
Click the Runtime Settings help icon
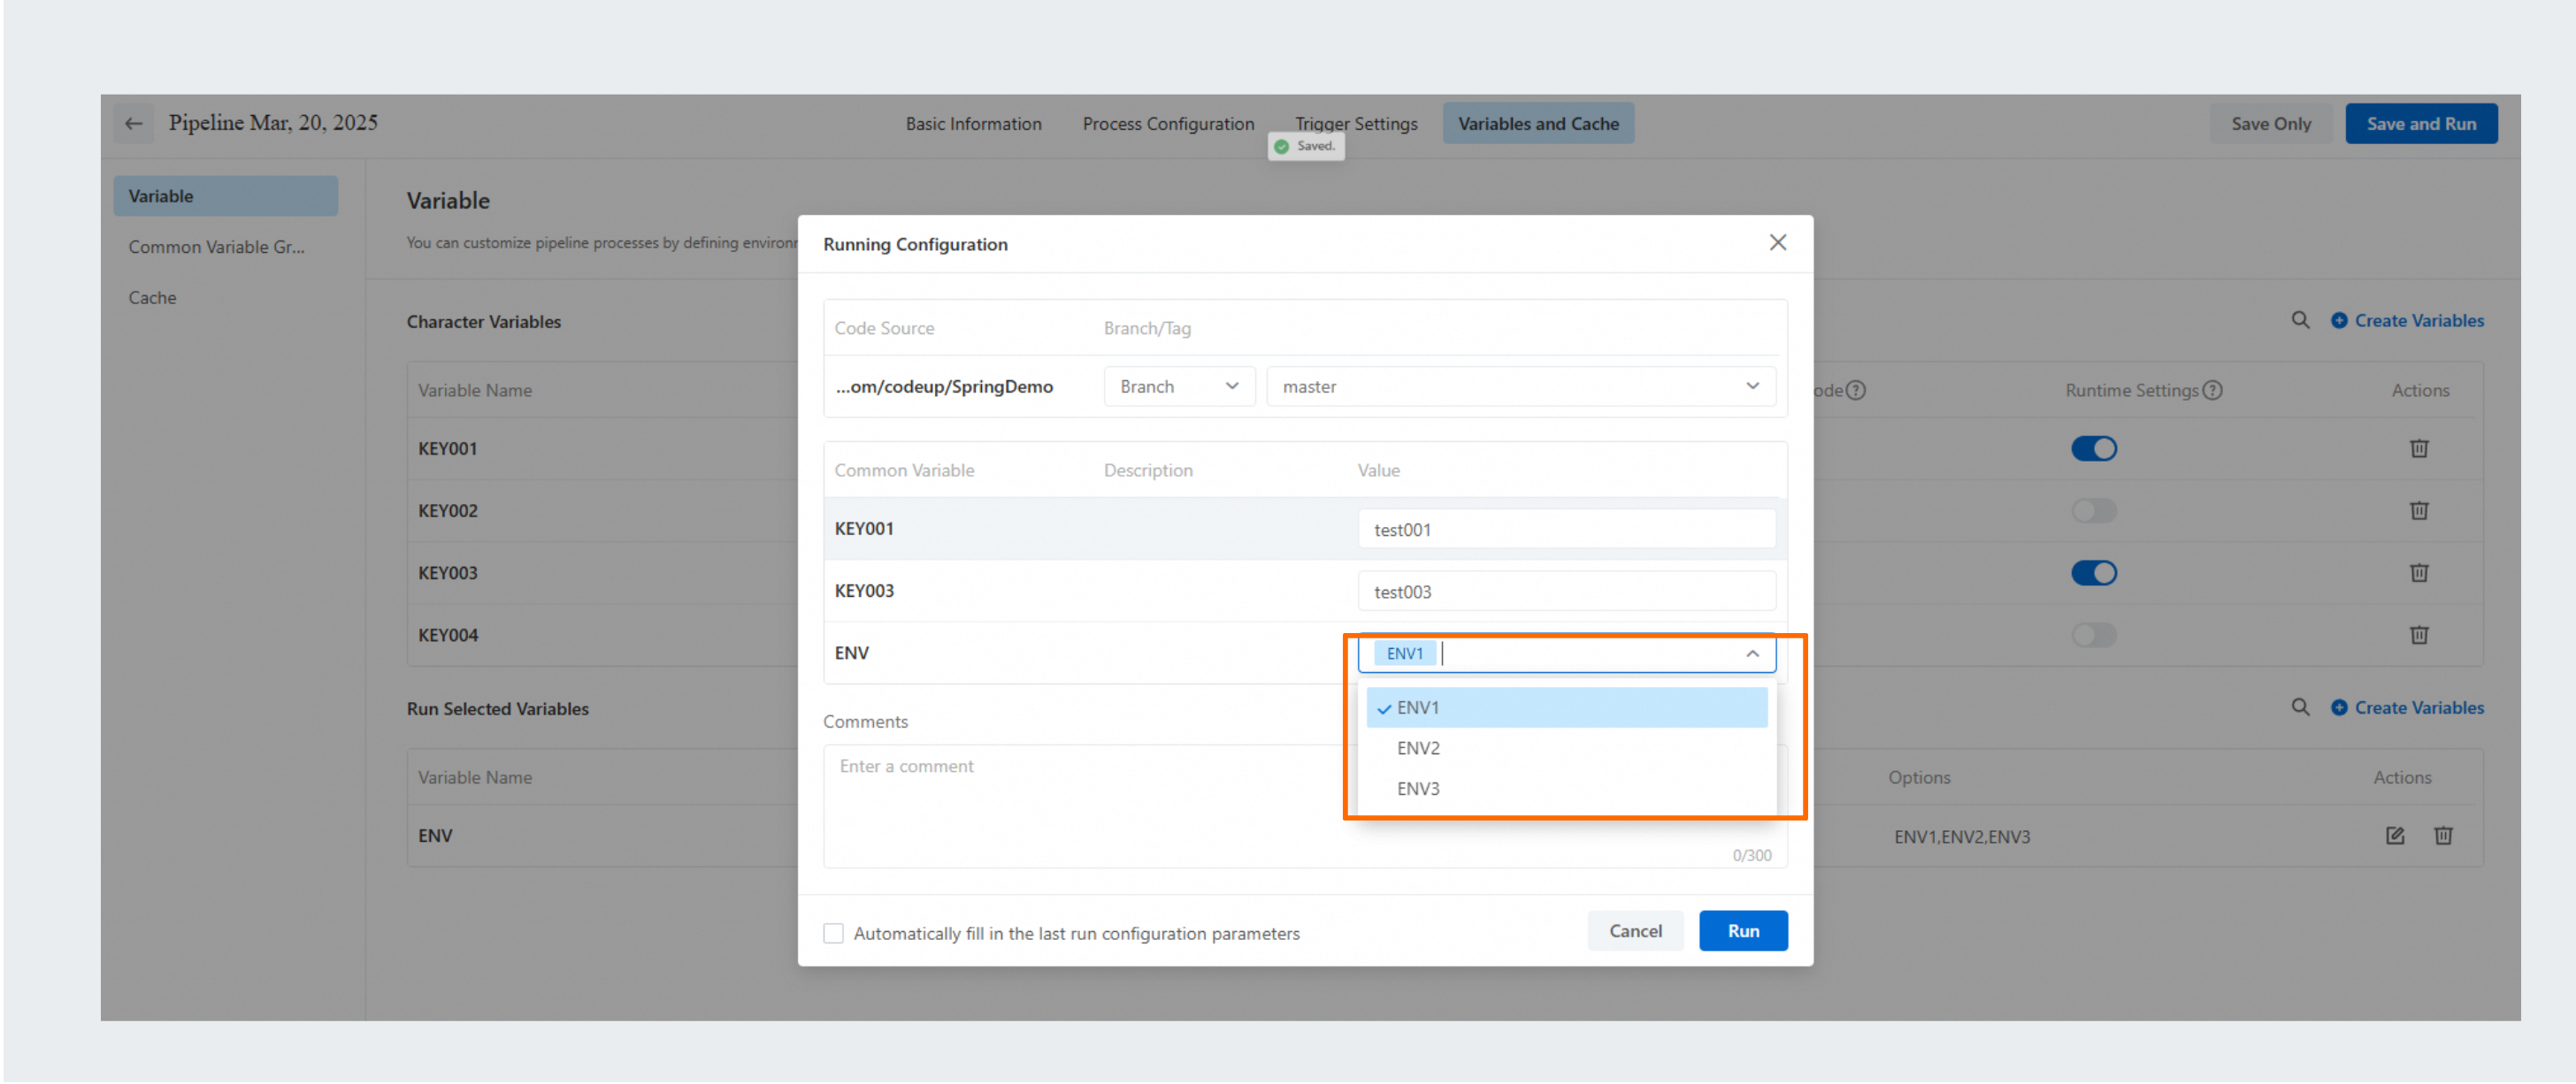[x=2212, y=391]
